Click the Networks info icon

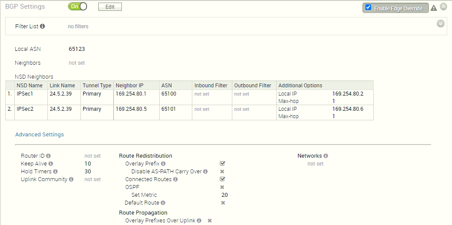pyautogui.click(x=326, y=156)
